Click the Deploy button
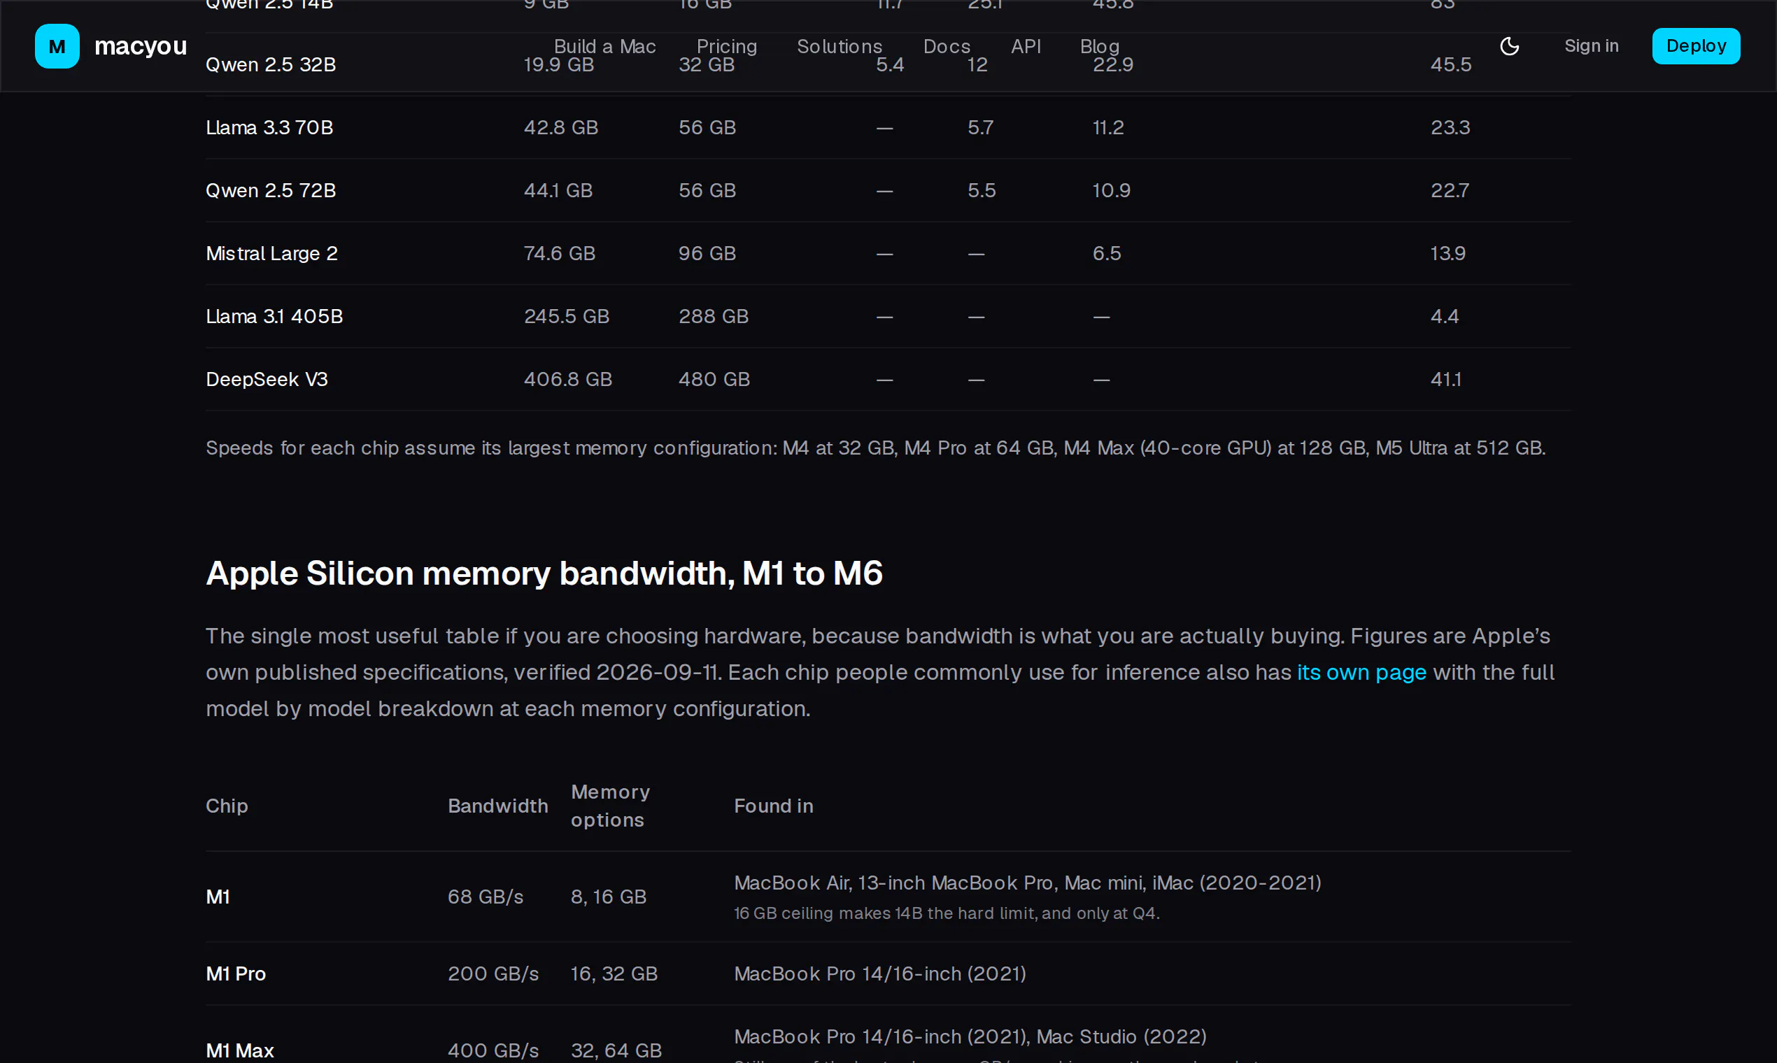Viewport: 1777px width, 1063px height. pyautogui.click(x=1695, y=46)
